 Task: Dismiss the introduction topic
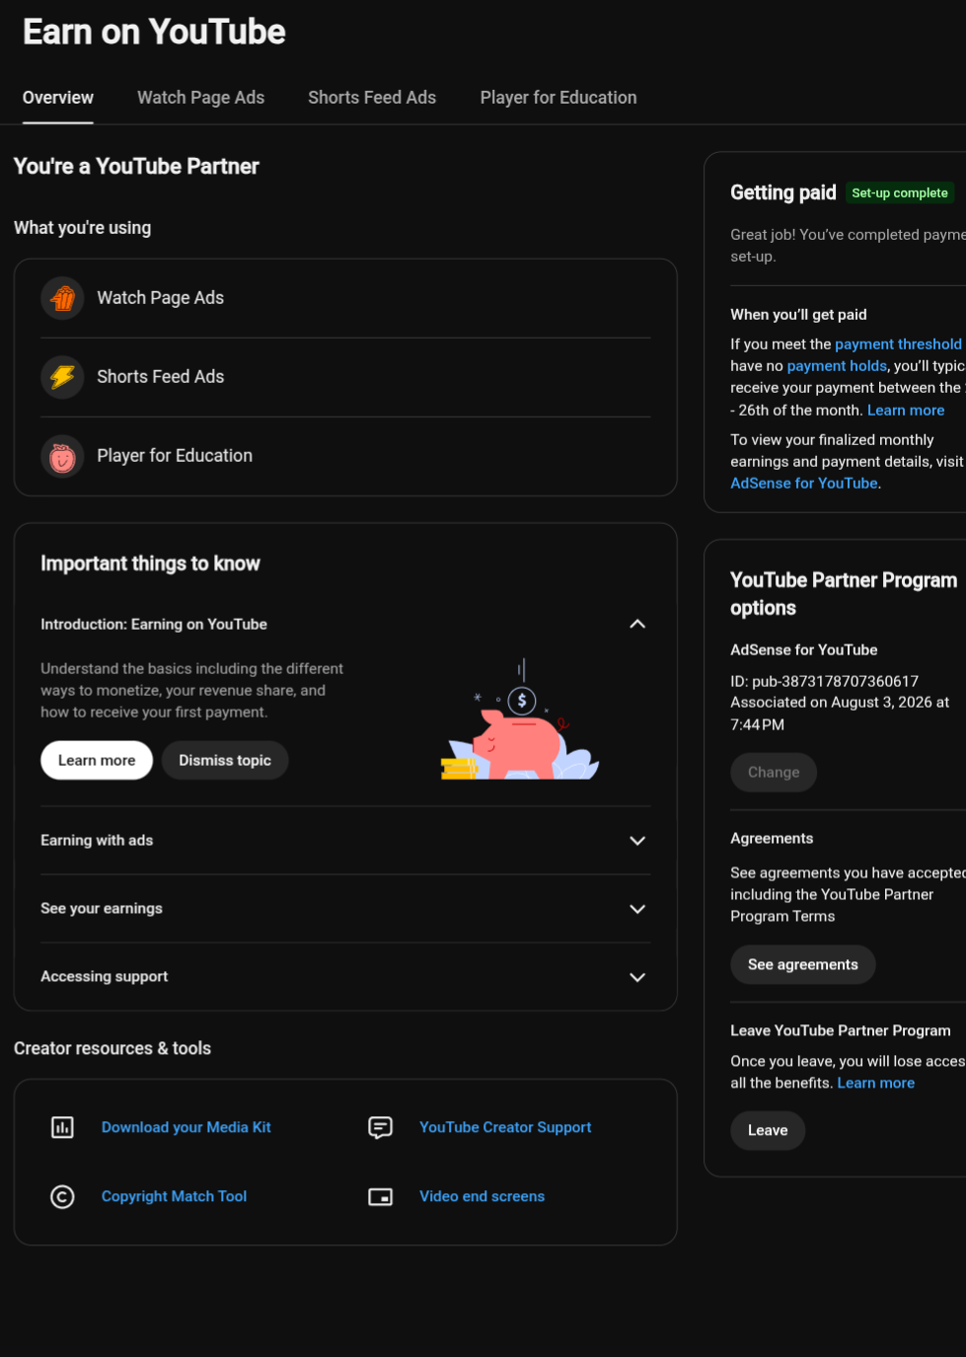pyautogui.click(x=225, y=760)
